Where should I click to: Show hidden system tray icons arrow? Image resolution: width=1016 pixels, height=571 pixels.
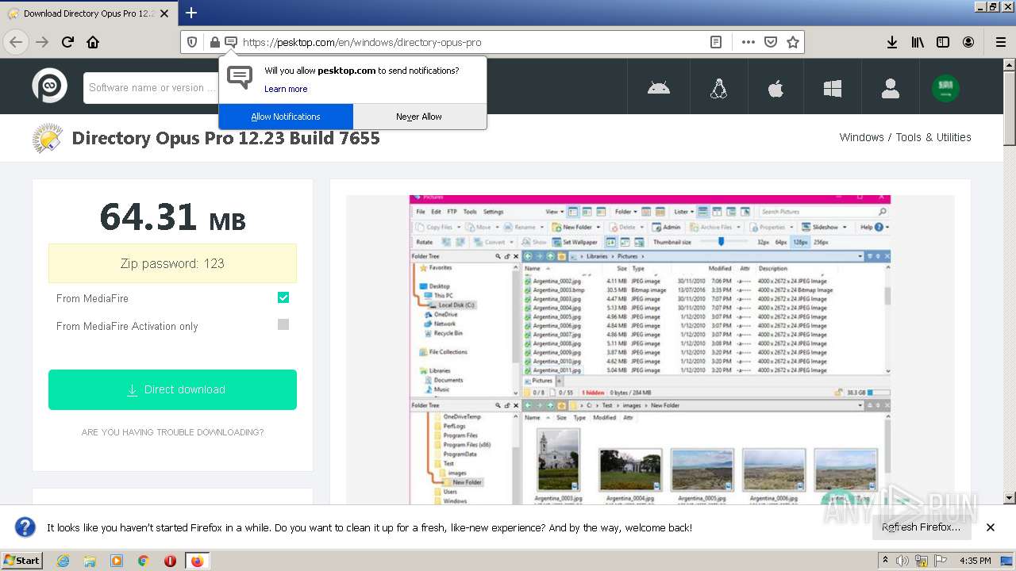[x=885, y=561]
